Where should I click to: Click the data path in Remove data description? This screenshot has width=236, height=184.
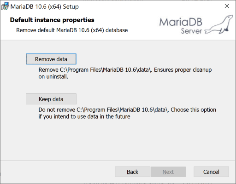click(x=106, y=70)
